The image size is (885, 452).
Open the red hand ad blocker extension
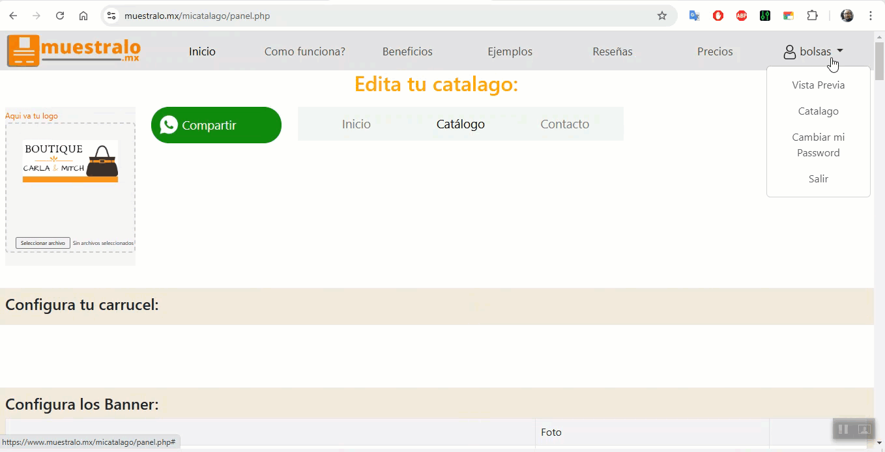(718, 16)
